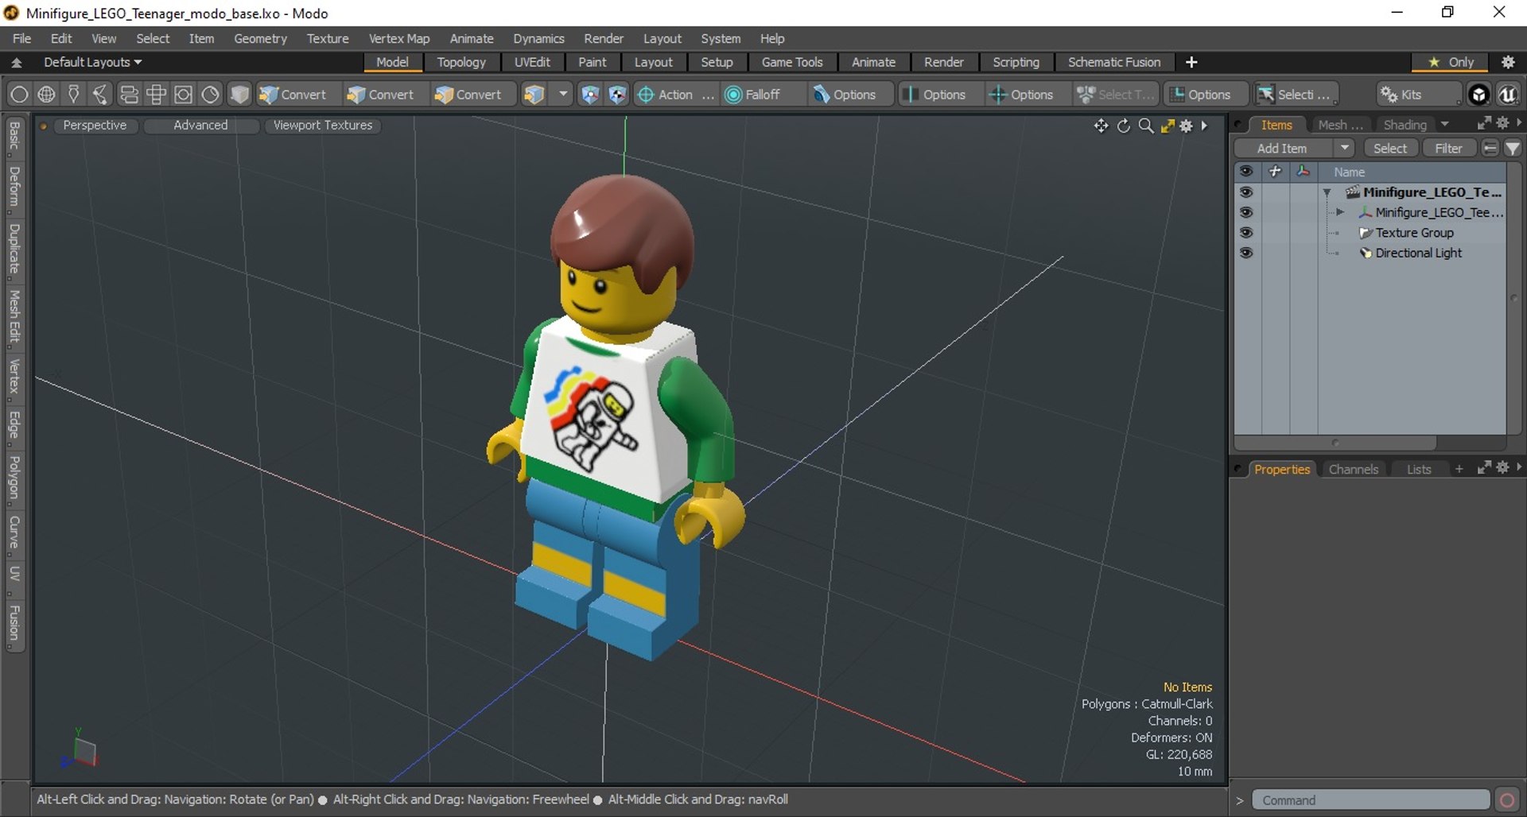Click the Add Item button

[x=1282, y=149]
